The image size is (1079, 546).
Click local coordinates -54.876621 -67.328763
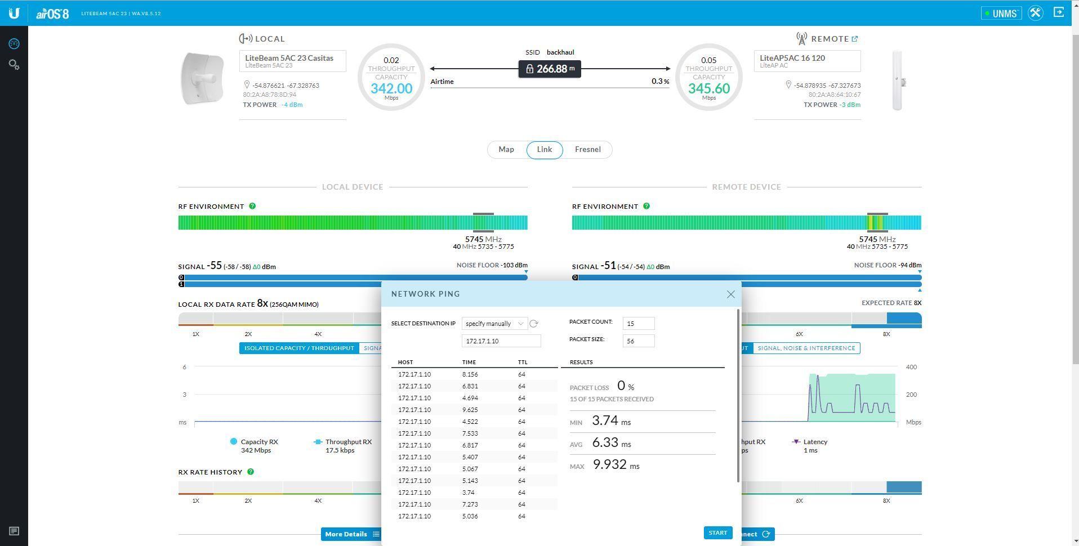coord(286,86)
